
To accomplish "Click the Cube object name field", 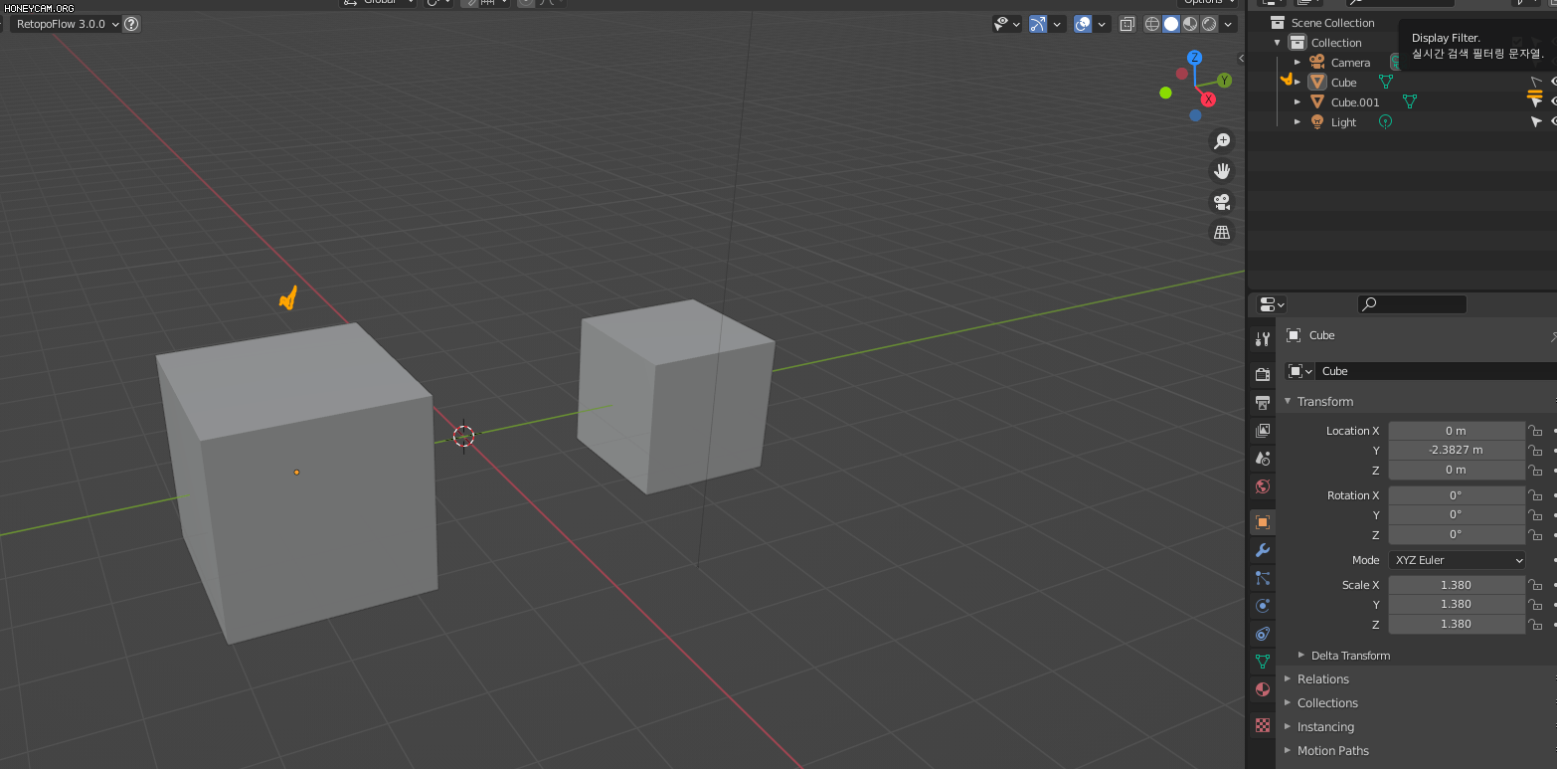I will tap(1438, 371).
